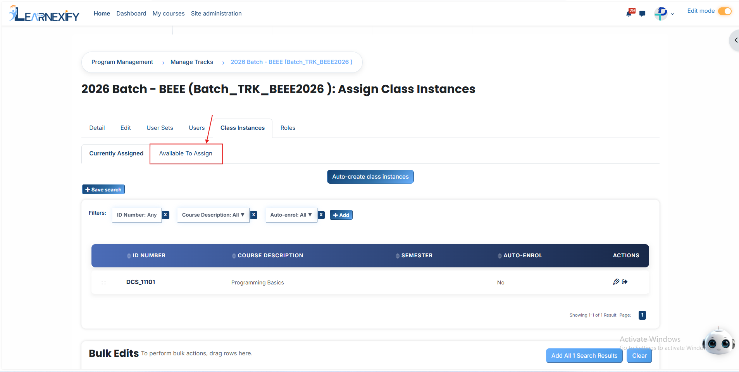Grab the drag handle of DCS_11101 row
Viewport: 739px width, 372px height.
[x=103, y=282]
